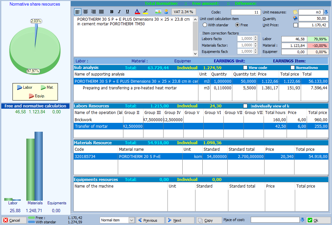Align description text right

[x=93, y=12]
